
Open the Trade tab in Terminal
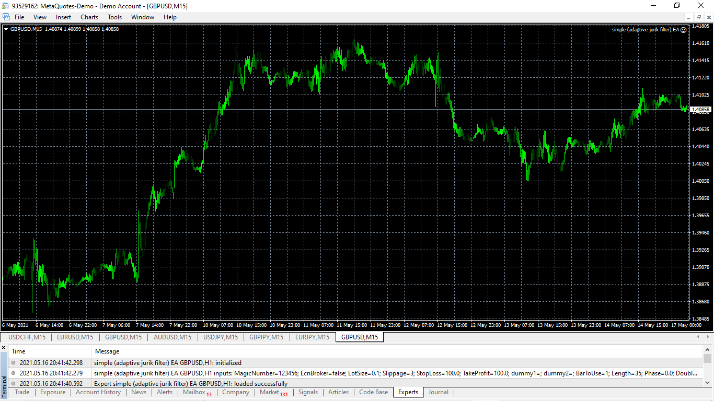pos(22,392)
